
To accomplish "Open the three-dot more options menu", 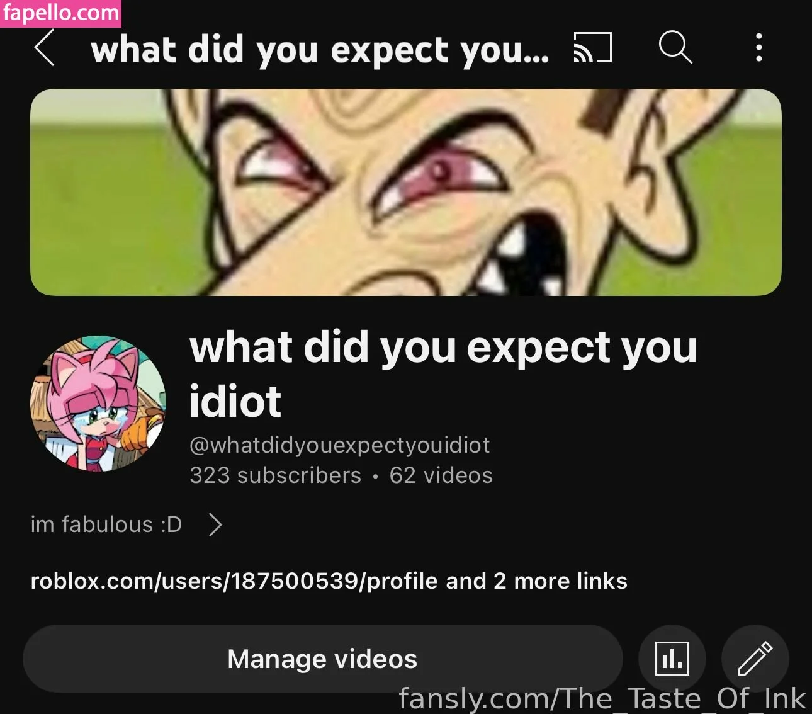I will coord(759,48).
